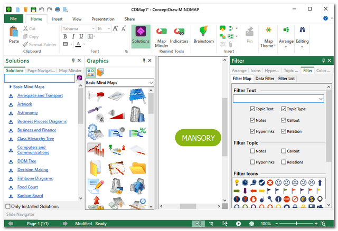
Task: Click the help question mark icon
Action: coord(325,18)
